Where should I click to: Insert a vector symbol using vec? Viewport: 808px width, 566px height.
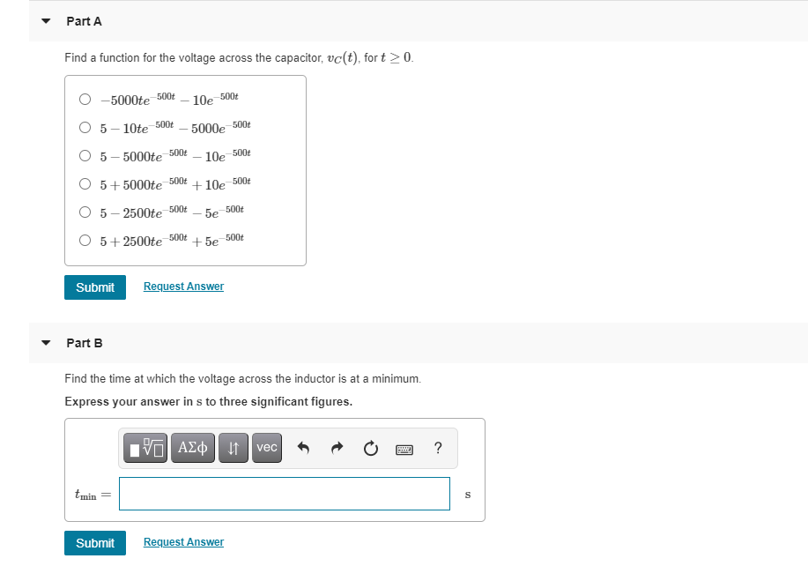coord(266,448)
